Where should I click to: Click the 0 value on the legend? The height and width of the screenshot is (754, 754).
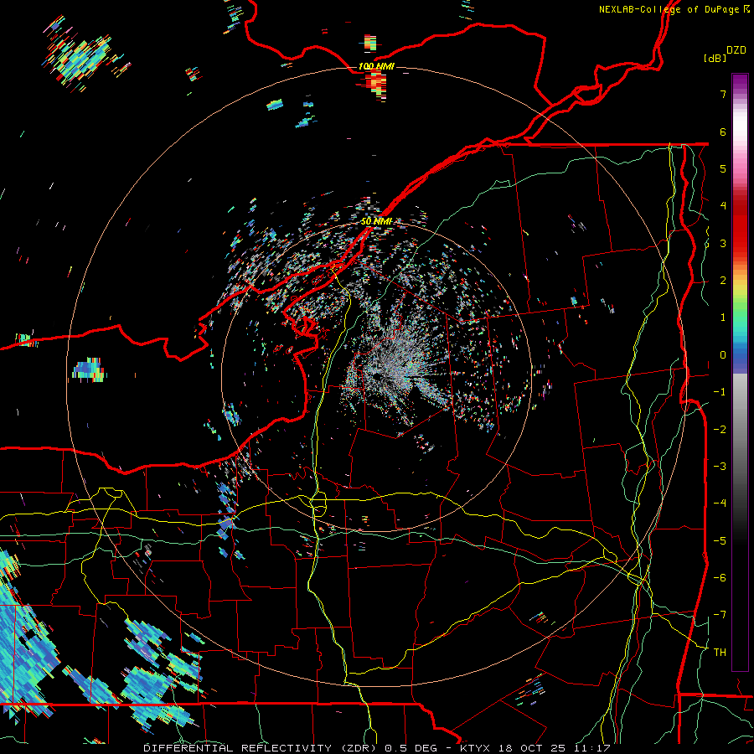[x=723, y=355]
